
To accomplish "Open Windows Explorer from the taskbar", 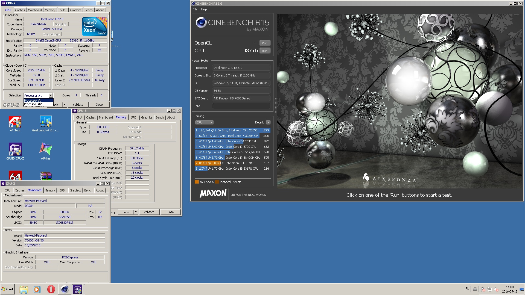I will tap(24, 289).
